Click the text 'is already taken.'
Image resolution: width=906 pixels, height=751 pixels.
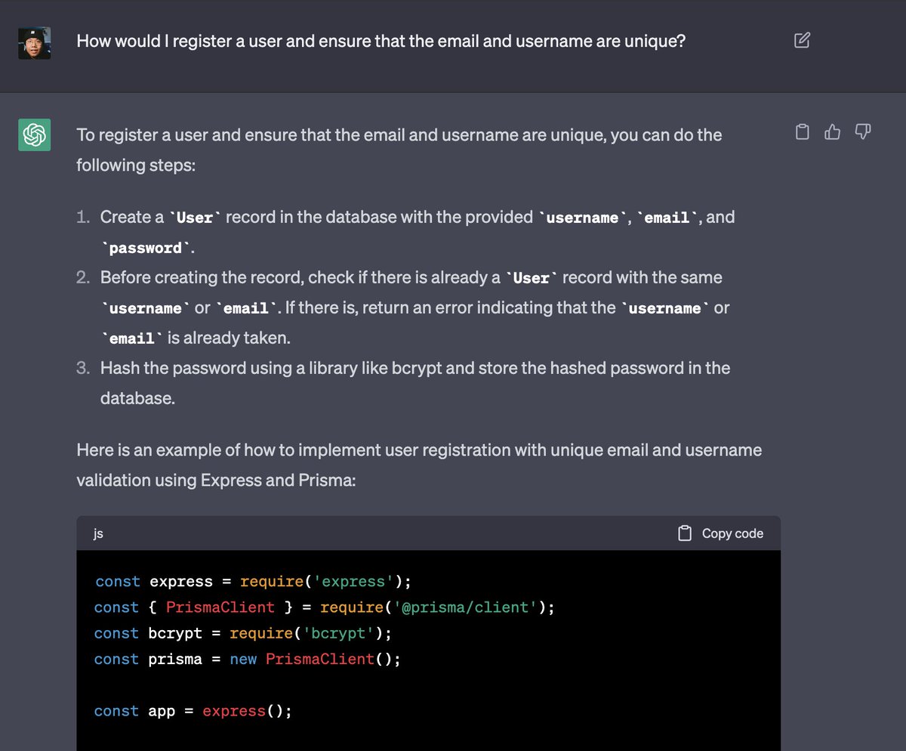229,338
